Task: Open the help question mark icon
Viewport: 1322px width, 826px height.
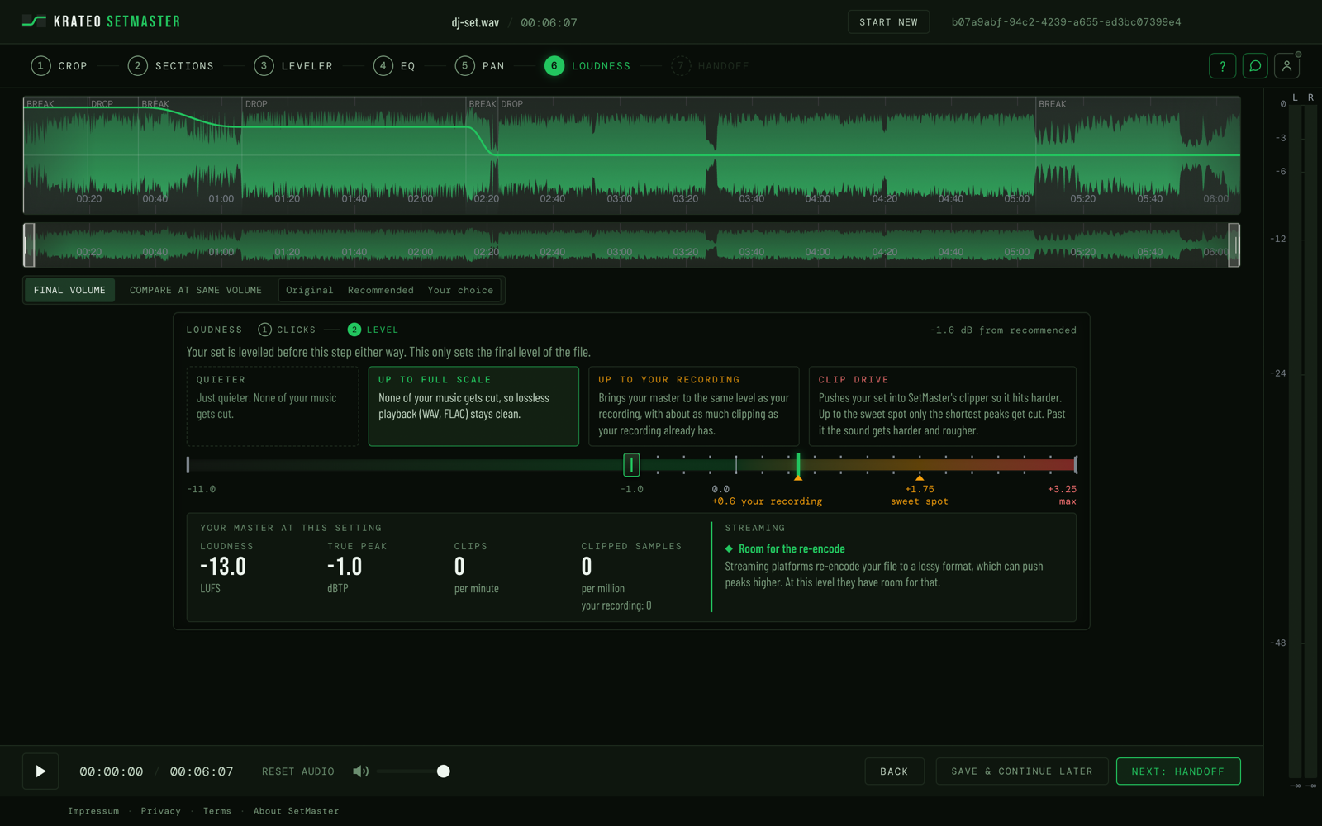Action: [x=1222, y=66]
